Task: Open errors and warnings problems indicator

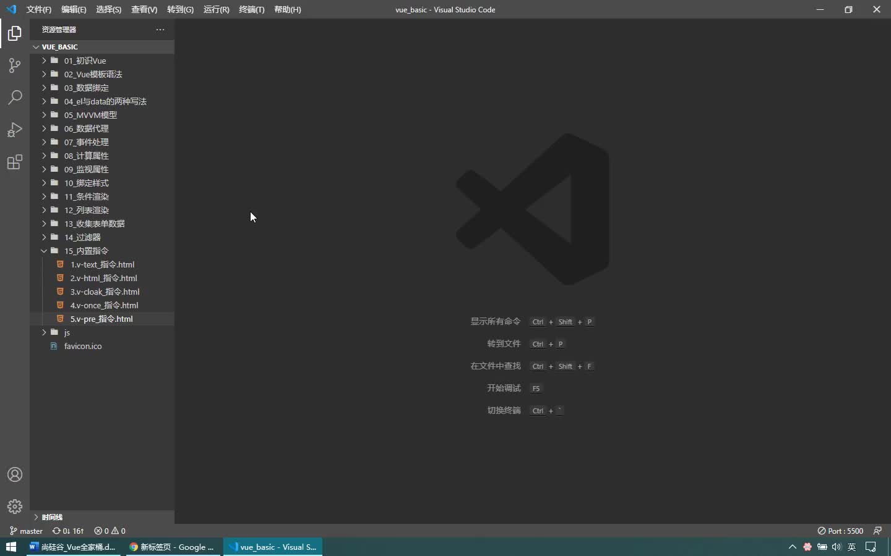Action: point(110,531)
